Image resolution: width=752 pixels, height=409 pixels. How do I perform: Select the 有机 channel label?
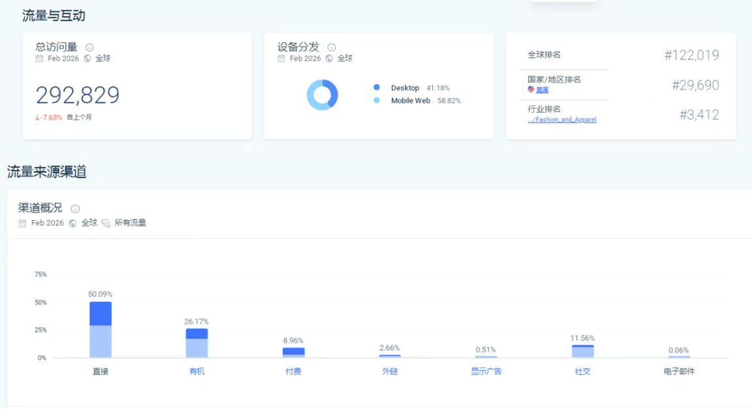coord(196,371)
